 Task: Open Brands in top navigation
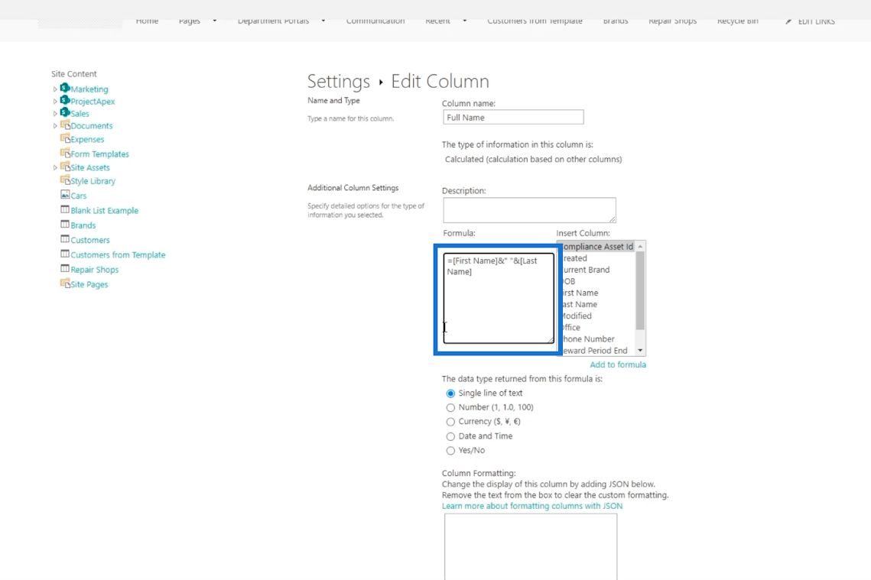616,21
